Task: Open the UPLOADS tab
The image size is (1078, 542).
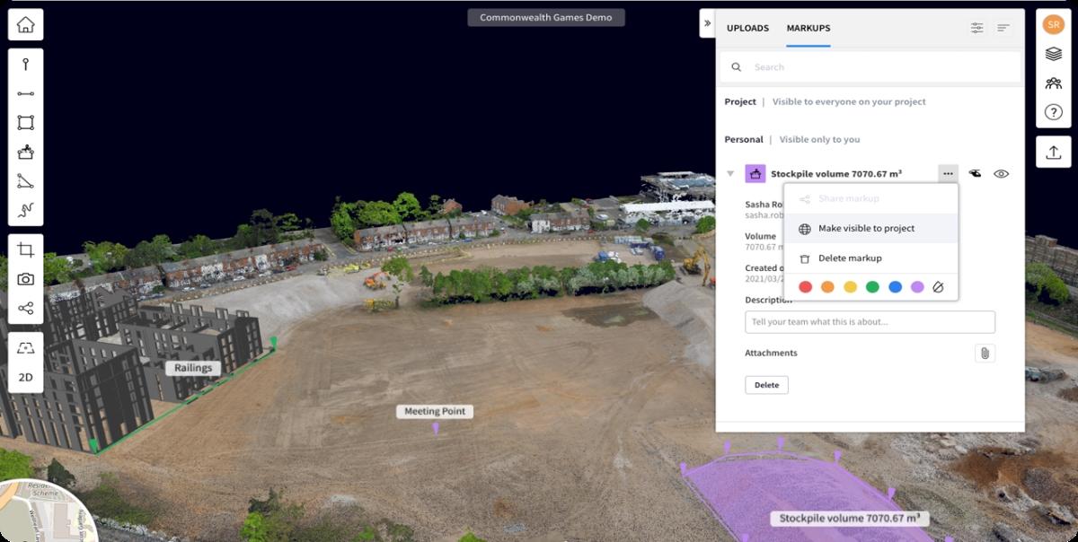Action: click(747, 28)
